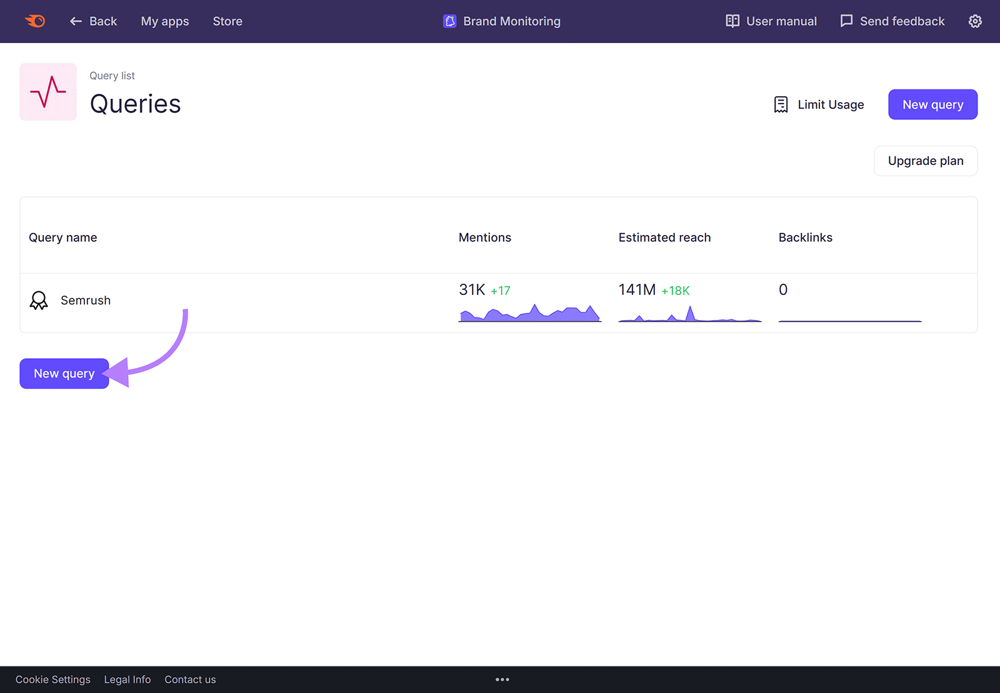The image size is (1000, 693).
Task: Click the back arrow to leave Brand Monitoring
Action: point(75,21)
